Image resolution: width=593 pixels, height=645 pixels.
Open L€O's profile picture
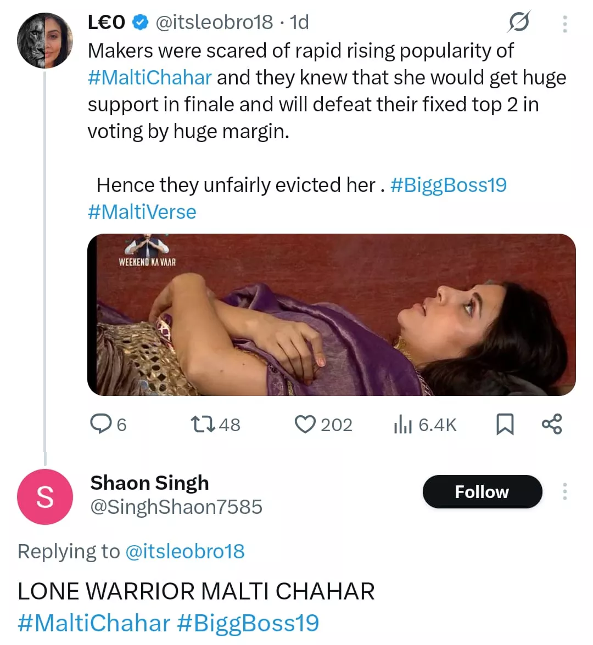click(45, 41)
